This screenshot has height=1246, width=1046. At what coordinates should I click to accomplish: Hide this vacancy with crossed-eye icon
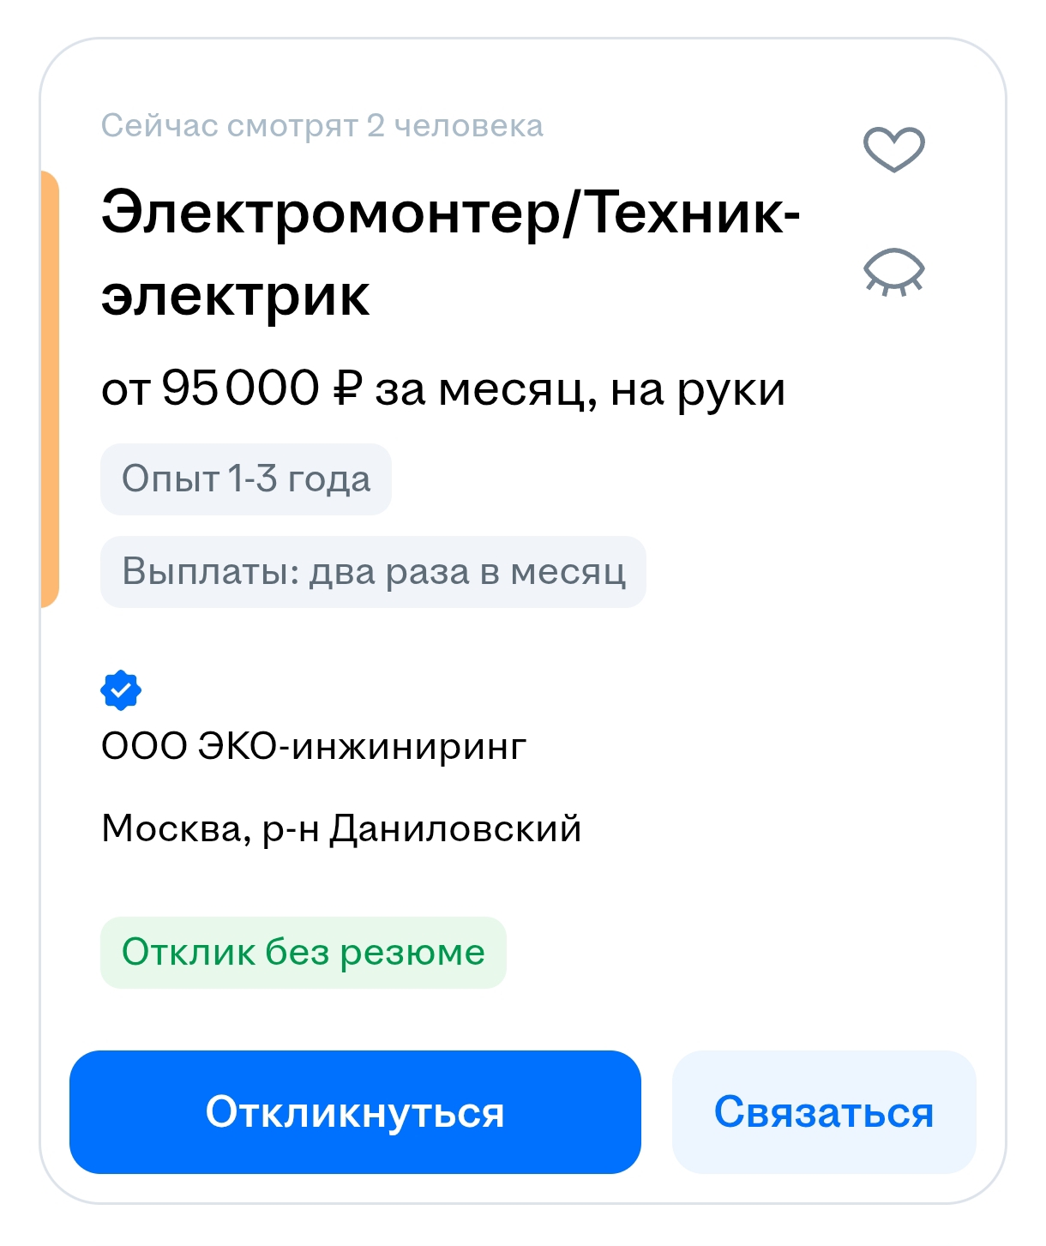coord(893,272)
